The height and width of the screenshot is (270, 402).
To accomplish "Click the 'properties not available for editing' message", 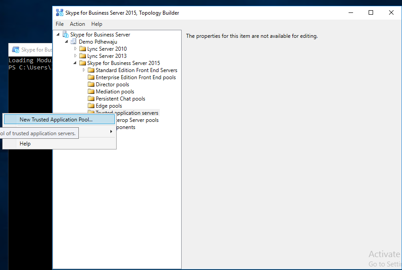I will (x=252, y=36).
